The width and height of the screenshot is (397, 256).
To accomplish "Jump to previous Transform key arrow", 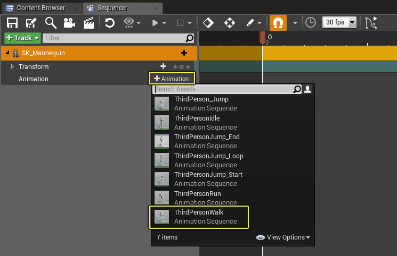I will click(175, 67).
